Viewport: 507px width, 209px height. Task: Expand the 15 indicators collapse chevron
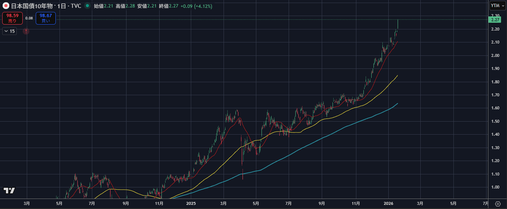pyautogui.click(x=9, y=31)
